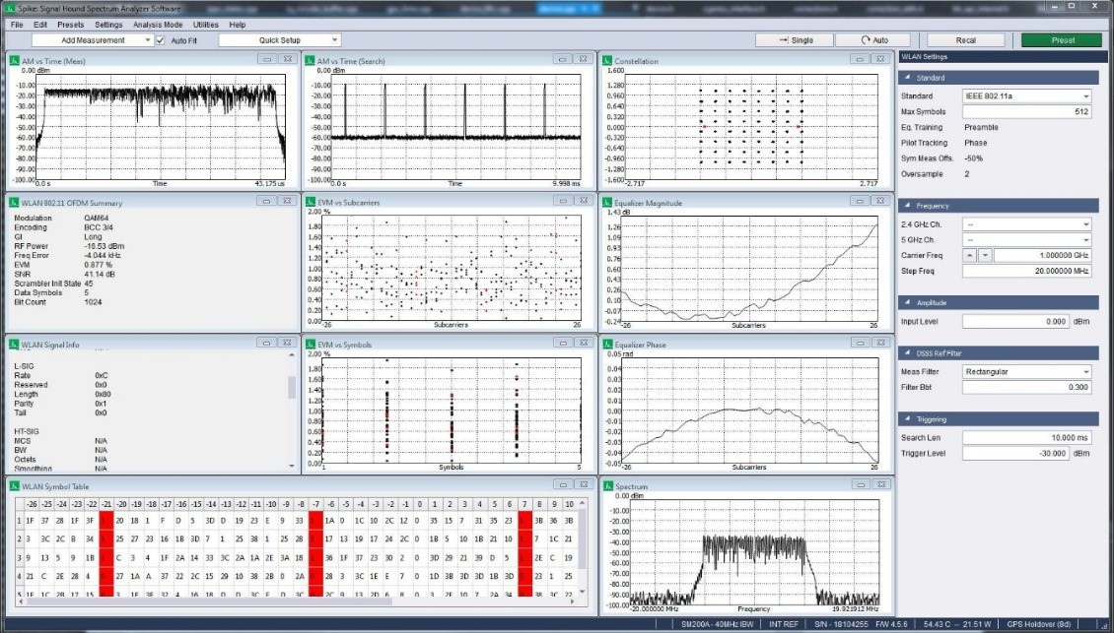The image size is (1114, 633).
Task: Click the Spectrum panel icon
Action: pos(608,485)
